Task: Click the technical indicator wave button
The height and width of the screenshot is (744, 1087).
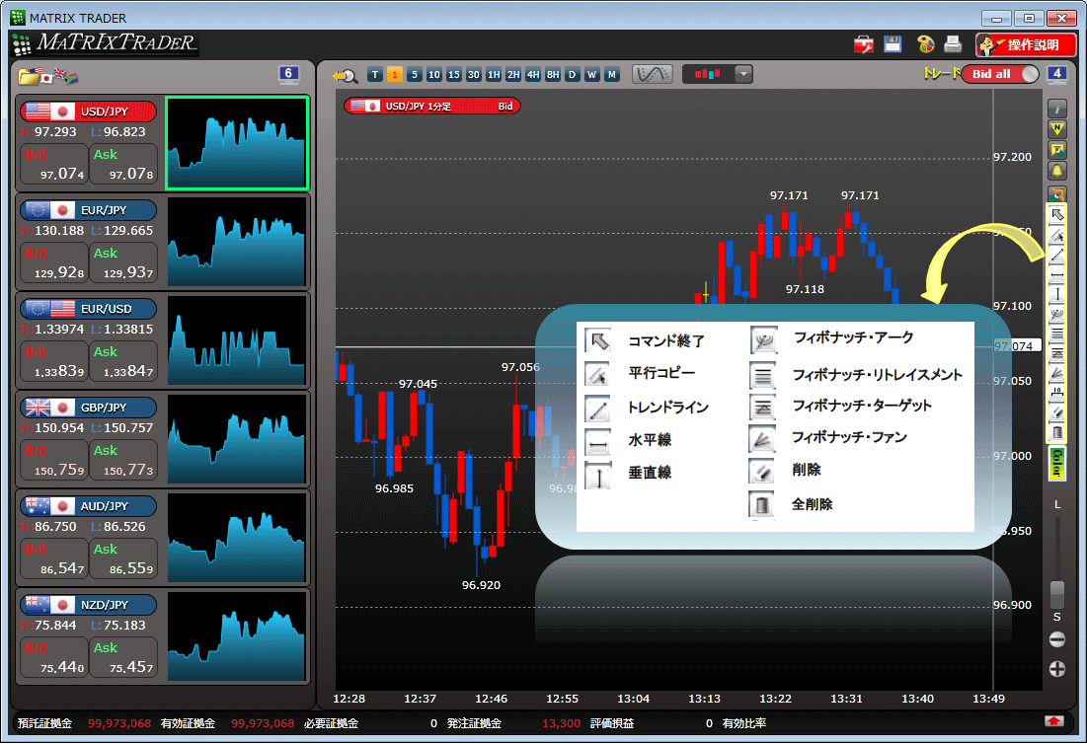Action: pyautogui.click(x=653, y=74)
